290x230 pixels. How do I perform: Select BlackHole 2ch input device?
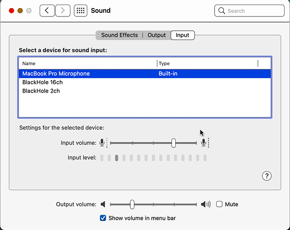click(x=145, y=91)
